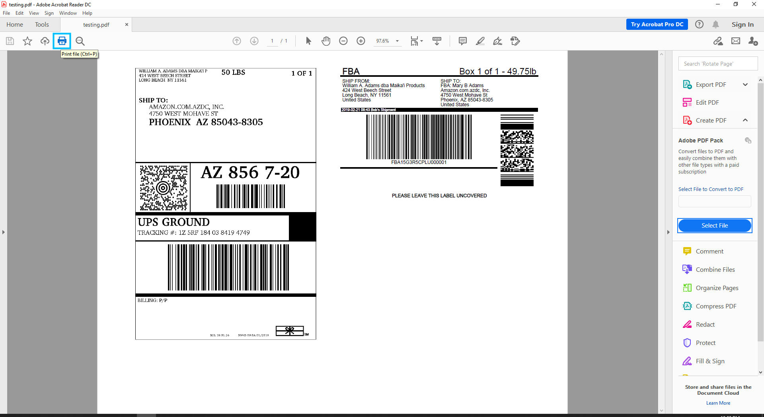Activate the Hand pan tool
Screen dimensions: 764x417
tap(326, 41)
